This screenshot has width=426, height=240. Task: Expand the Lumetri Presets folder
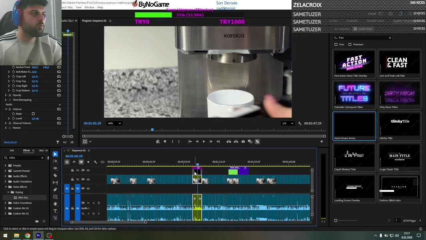point(5,171)
